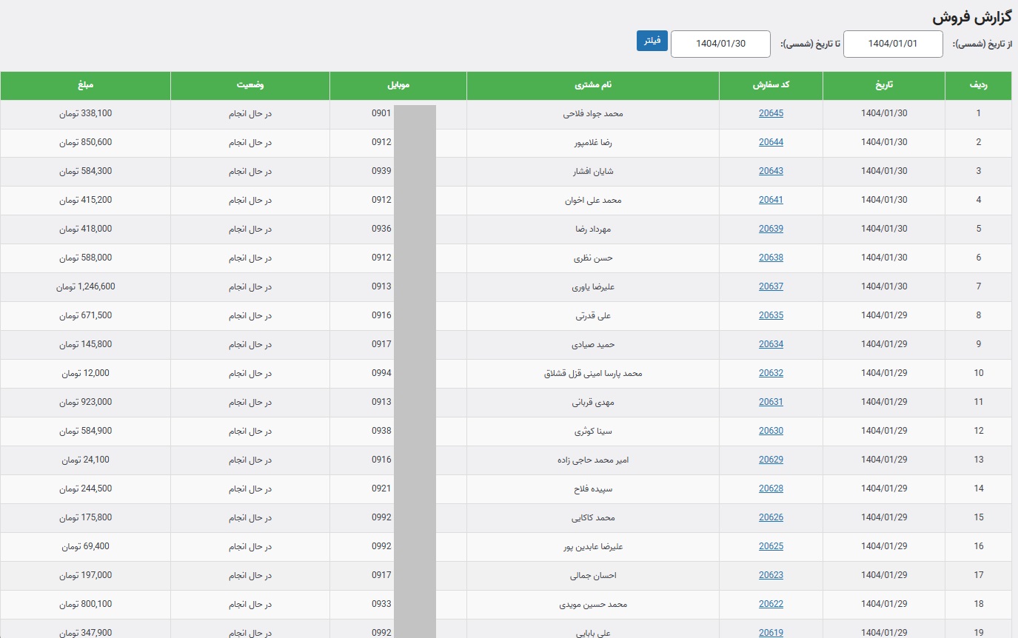
Task: Click the blue فیلتر button
Action: click(x=652, y=40)
